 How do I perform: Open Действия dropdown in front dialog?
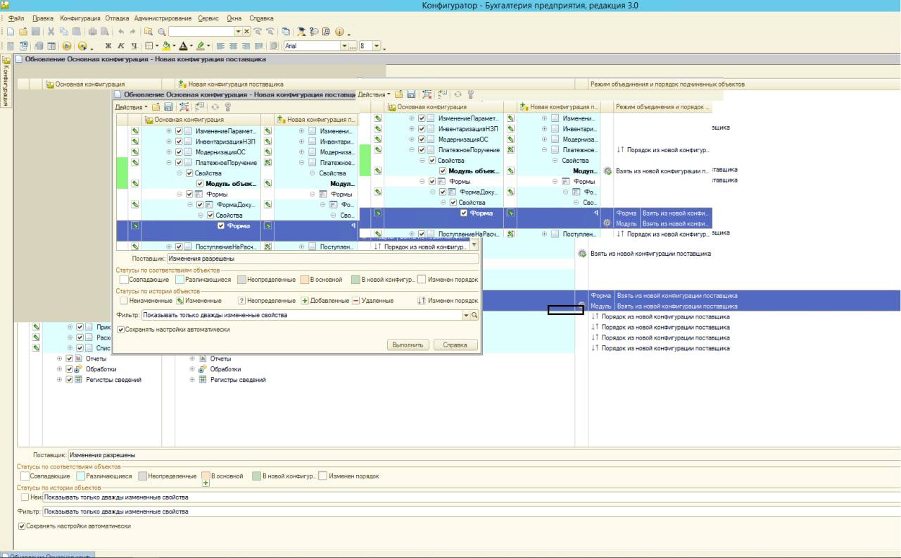pyautogui.click(x=132, y=107)
